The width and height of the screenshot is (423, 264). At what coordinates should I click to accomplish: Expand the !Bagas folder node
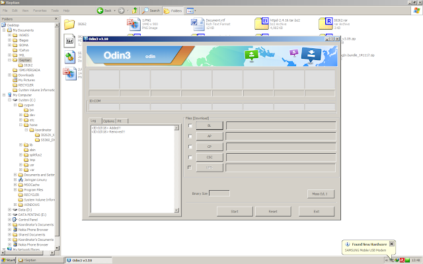tap(9, 40)
